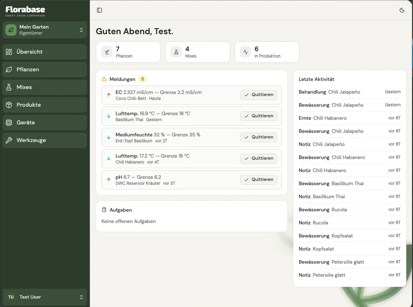Open the Behandlung Chili Jalapeño activity
The width and height of the screenshot is (413, 307).
pyautogui.click(x=350, y=92)
